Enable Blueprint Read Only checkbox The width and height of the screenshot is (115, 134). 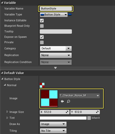(x=42, y=26)
